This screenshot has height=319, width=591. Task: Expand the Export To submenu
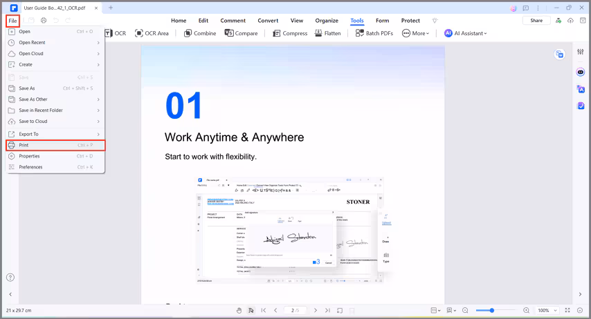(x=55, y=134)
